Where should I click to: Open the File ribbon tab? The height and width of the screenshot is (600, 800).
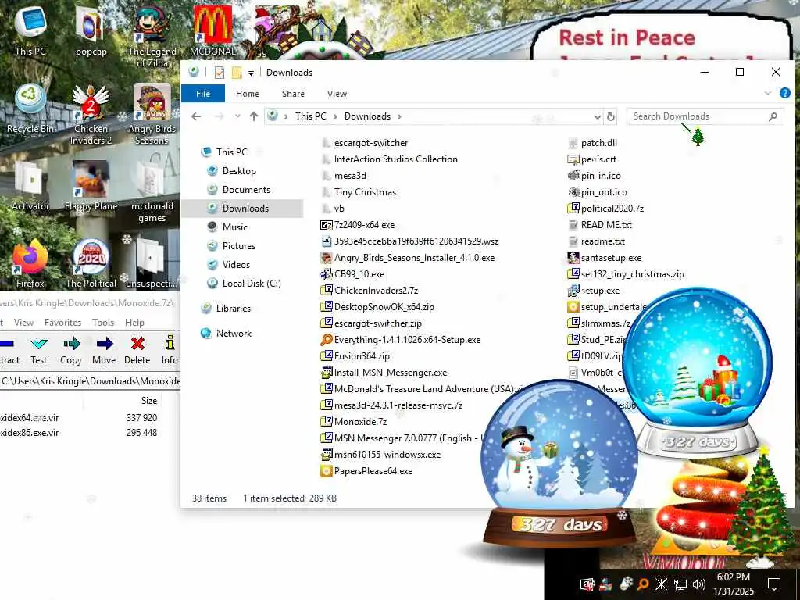203,94
